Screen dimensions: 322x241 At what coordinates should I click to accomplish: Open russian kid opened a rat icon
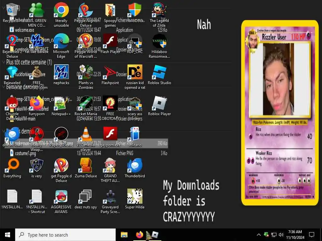pos(135,72)
